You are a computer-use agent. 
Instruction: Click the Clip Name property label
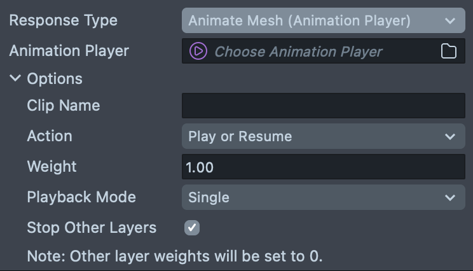(63, 106)
